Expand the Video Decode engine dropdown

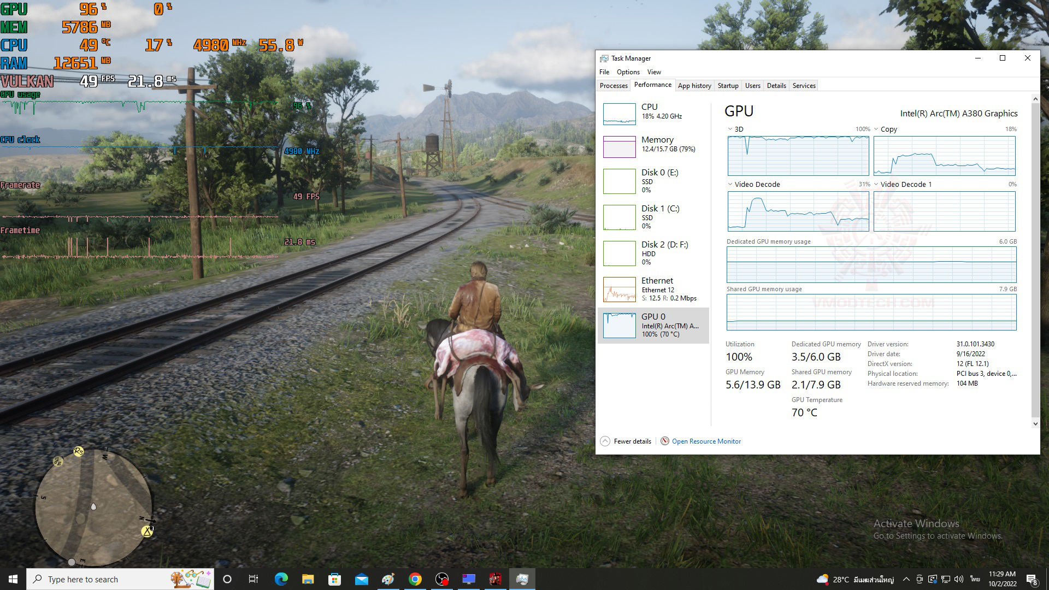tap(730, 185)
